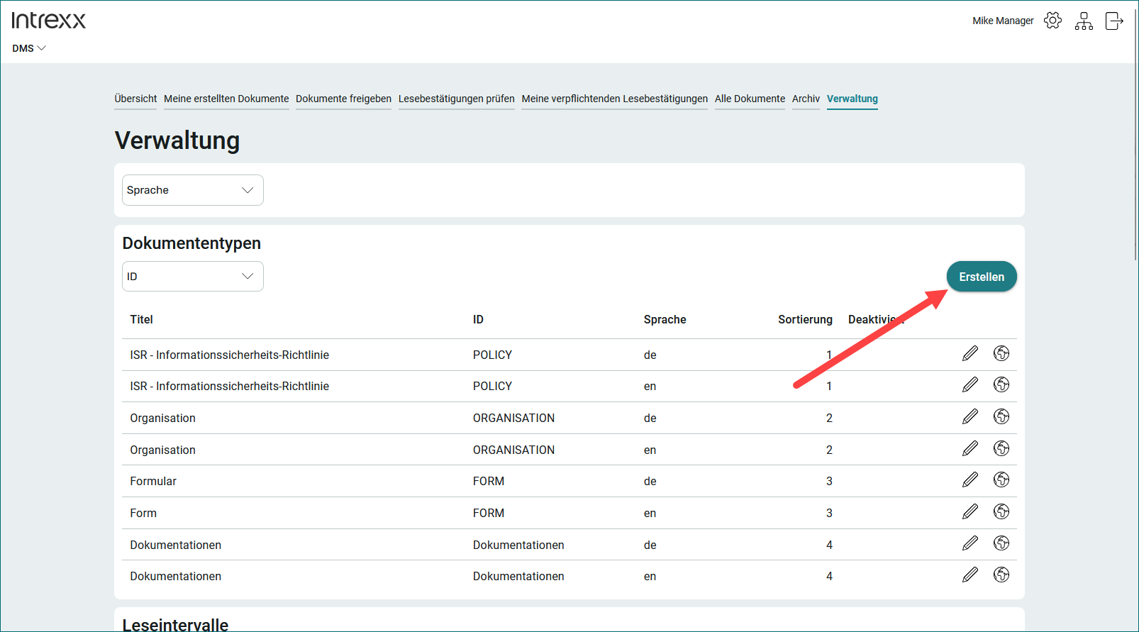Viewport: 1139px width, 632px height.
Task: Sort by the Titel column header
Action: (x=141, y=319)
